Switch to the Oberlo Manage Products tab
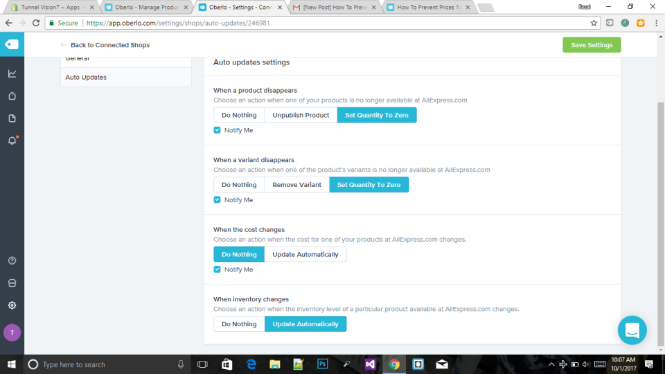 click(146, 7)
